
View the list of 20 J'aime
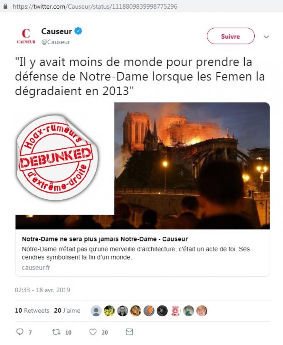point(67,310)
